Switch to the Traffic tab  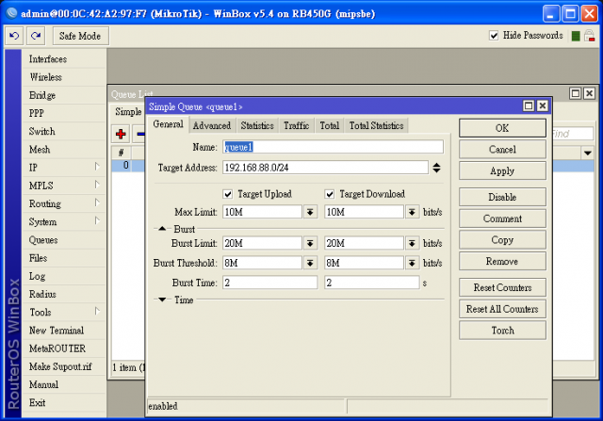[296, 125]
